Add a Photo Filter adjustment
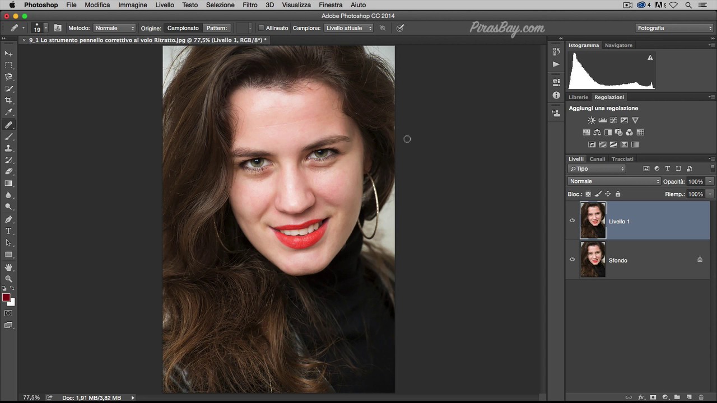 (618, 133)
